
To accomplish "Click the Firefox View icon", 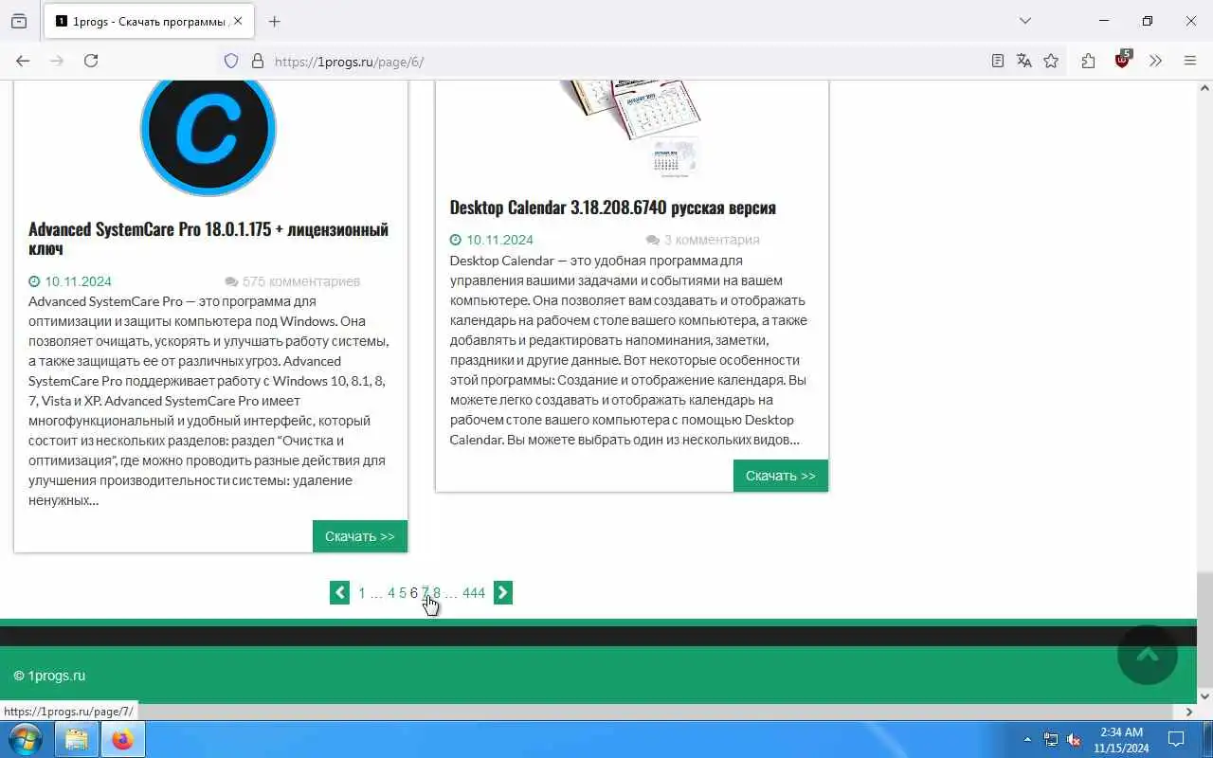I will pyautogui.click(x=19, y=21).
